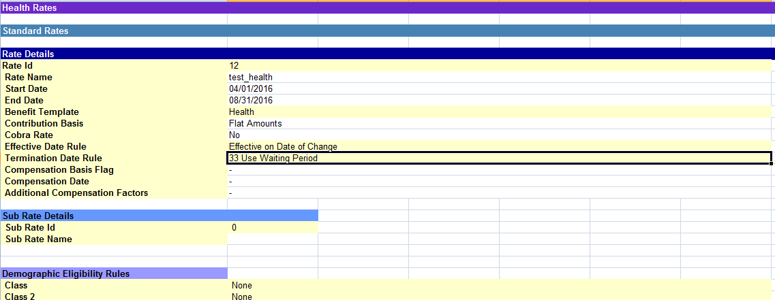Select the Class value None
The height and width of the screenshot is (300, 775).
(499, 285)
